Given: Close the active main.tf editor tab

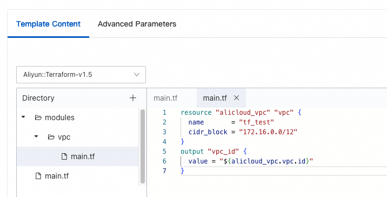Looking at the screenshot, I should click(x=236, y=98).
